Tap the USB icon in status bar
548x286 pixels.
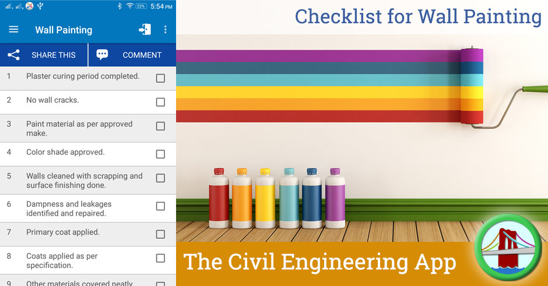[40, 6]
